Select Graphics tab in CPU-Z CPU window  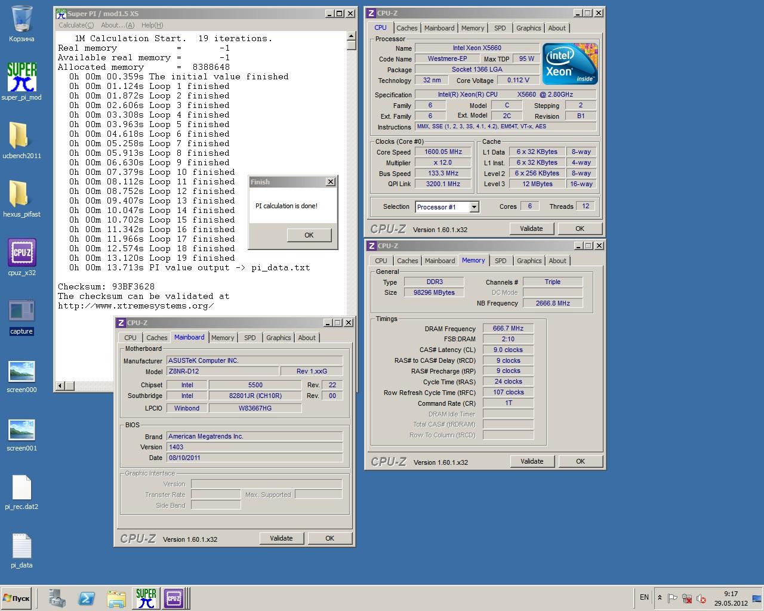[x=529, y=28]
